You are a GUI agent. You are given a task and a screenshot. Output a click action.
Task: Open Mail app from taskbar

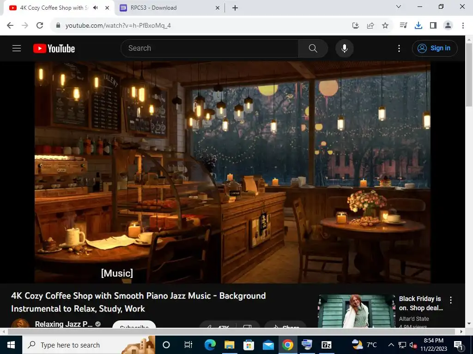point(268,345)
